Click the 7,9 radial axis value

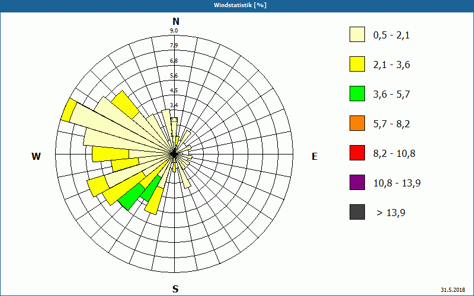click(174, 46)
